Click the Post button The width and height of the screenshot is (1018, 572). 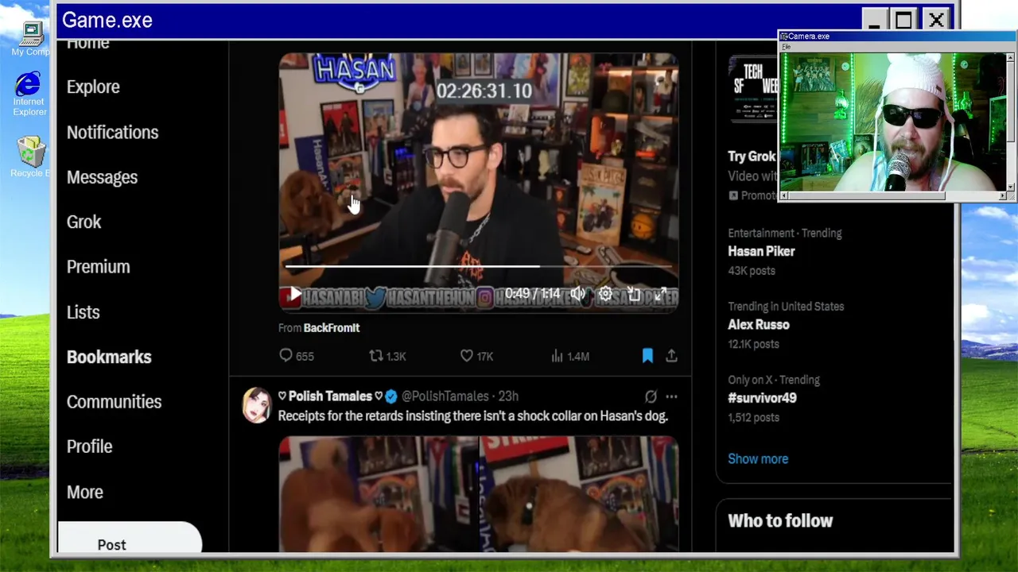click(x=129, y=539)
